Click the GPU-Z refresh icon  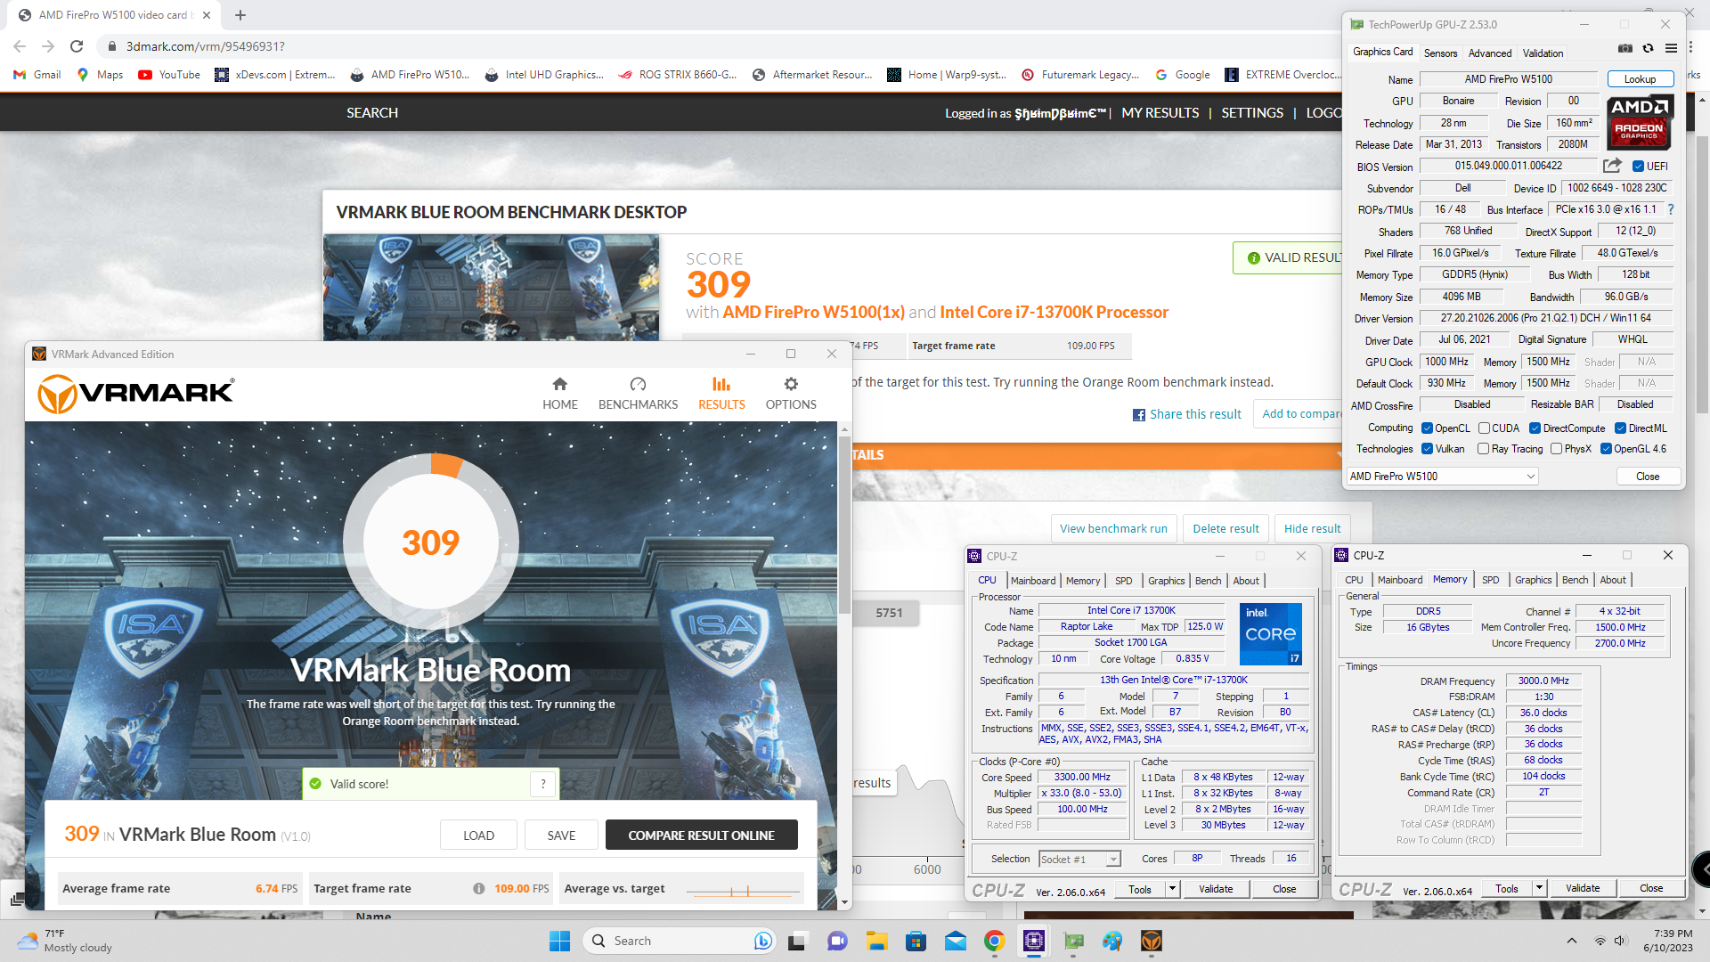pos(1648,48)
